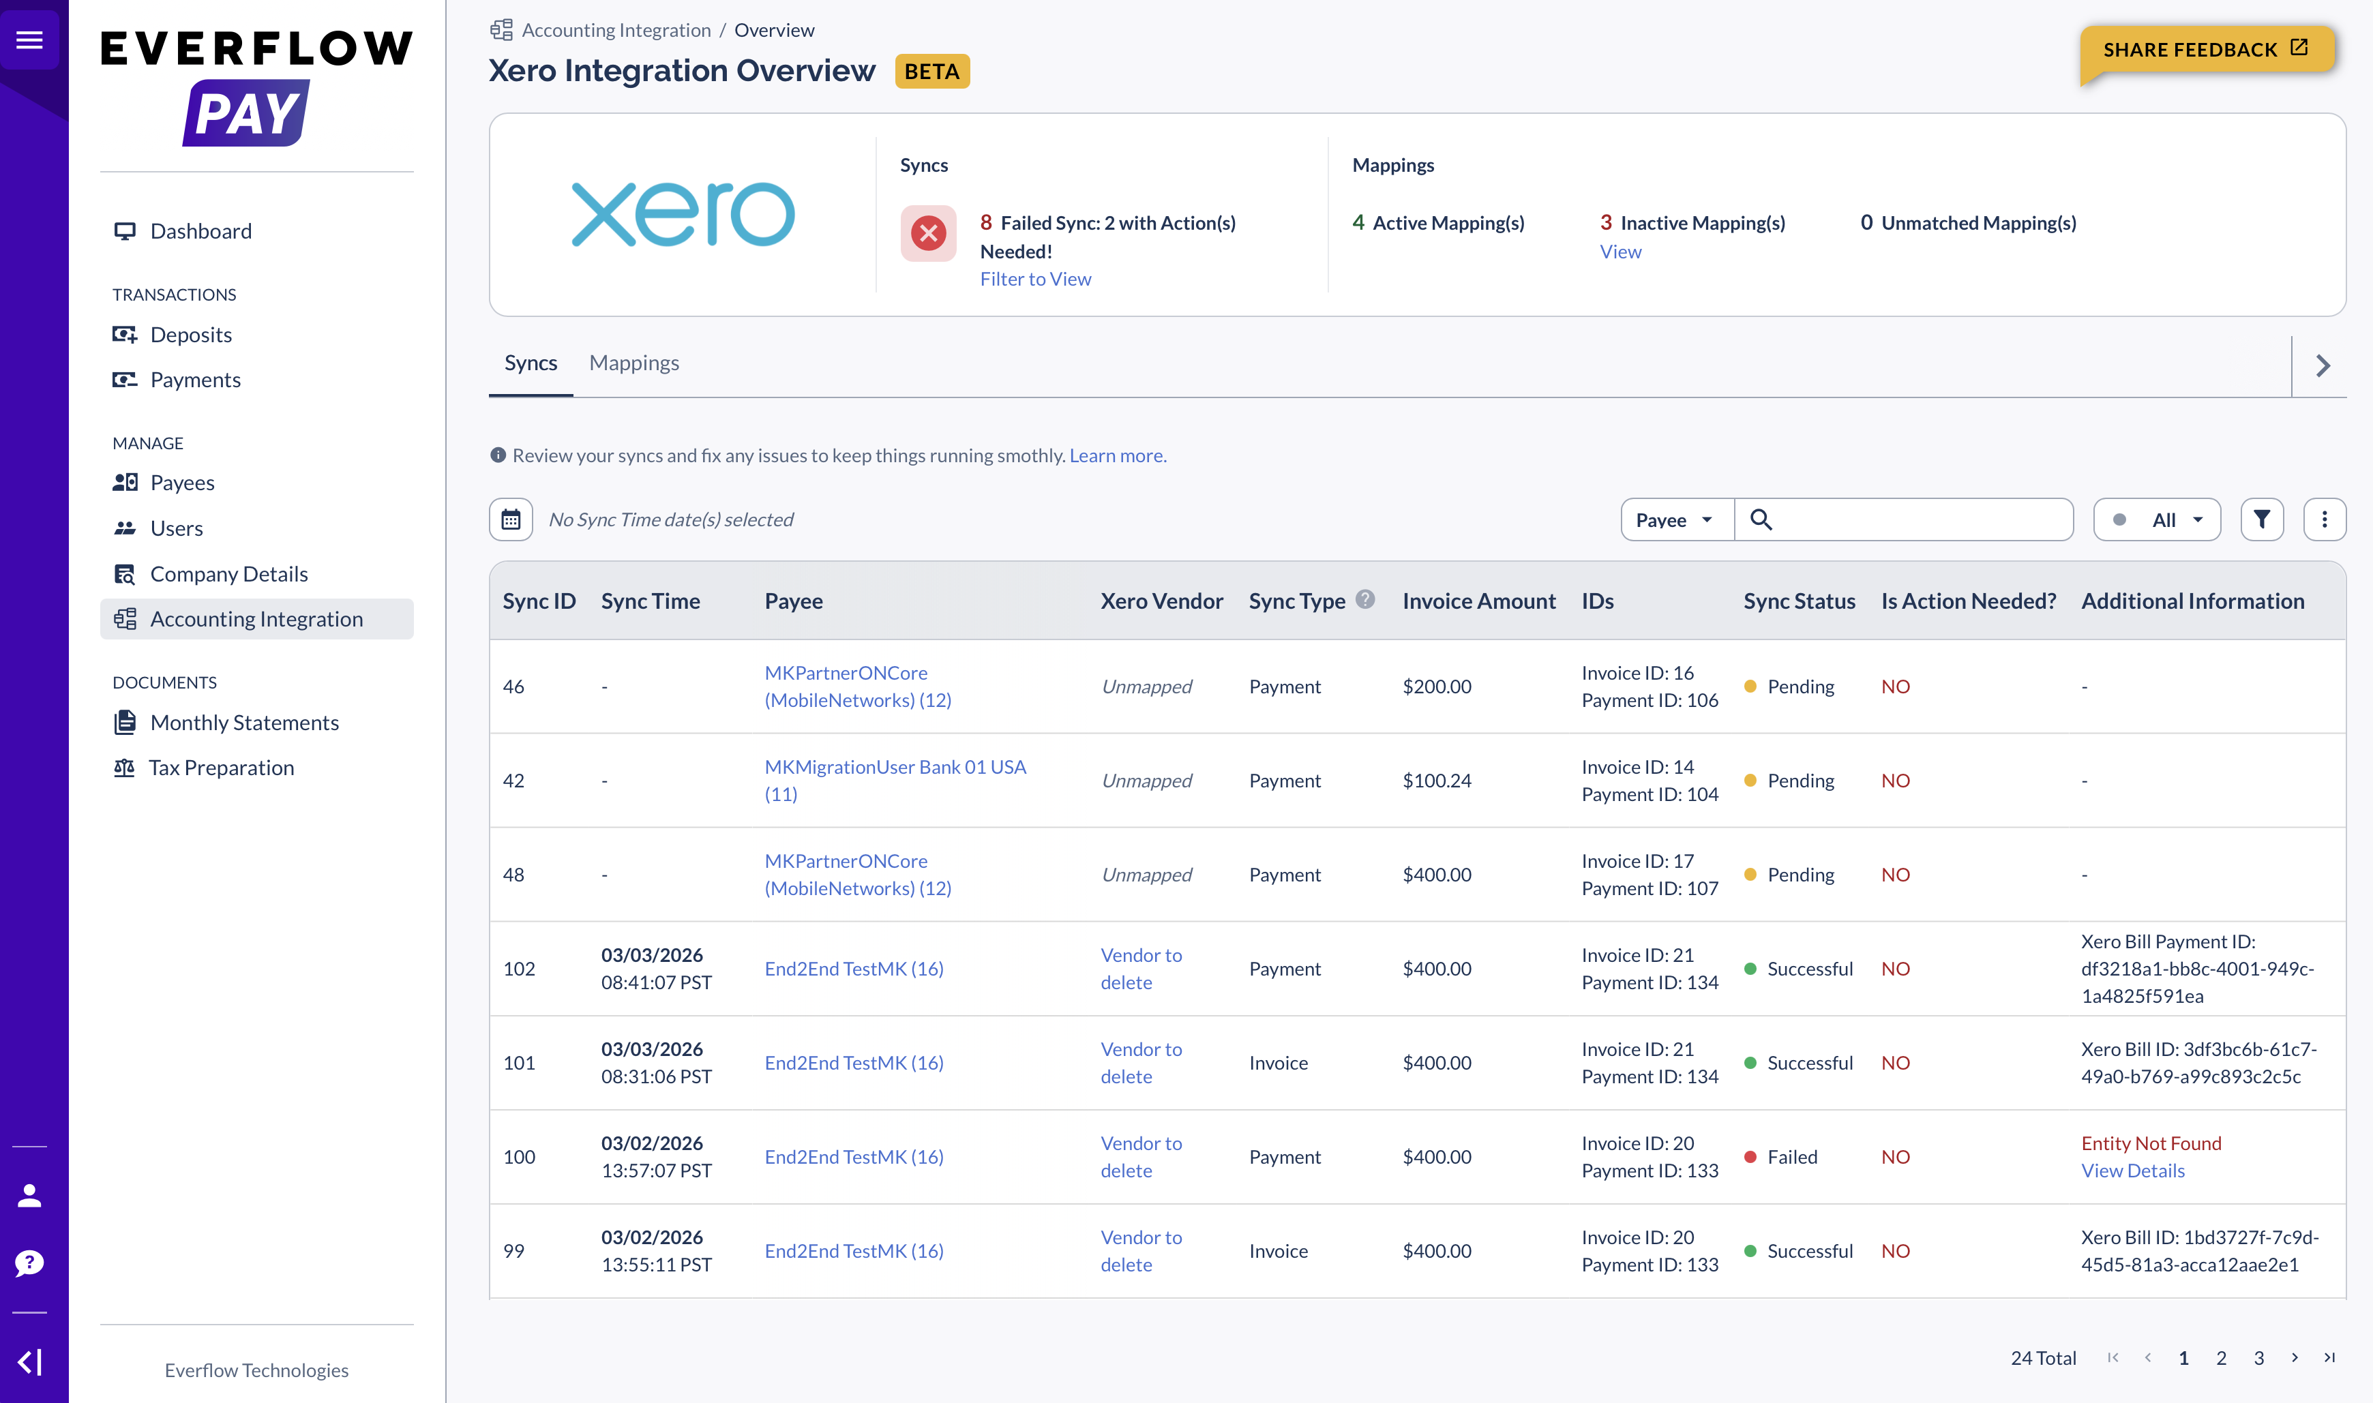Expand the All status filter dropdown

pyautogui.click(x=2157, y=520)
